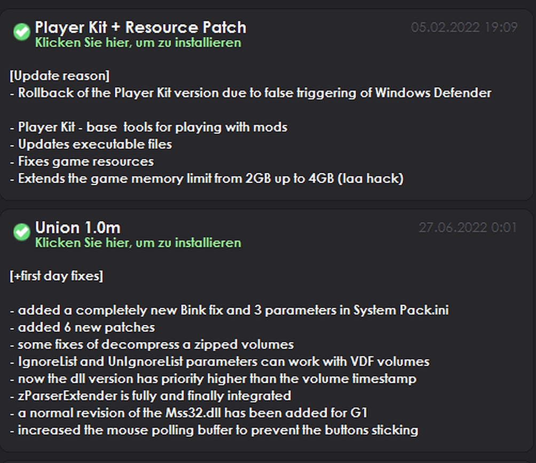Click the new Bink fix changelog line
The width and height of the screenshot is (536, 463).
click(x=229, y=311)
